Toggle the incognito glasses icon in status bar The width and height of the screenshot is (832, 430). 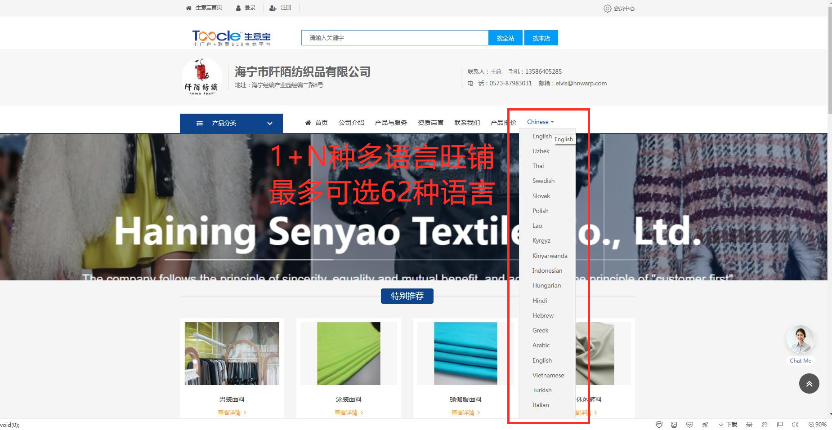749,425
